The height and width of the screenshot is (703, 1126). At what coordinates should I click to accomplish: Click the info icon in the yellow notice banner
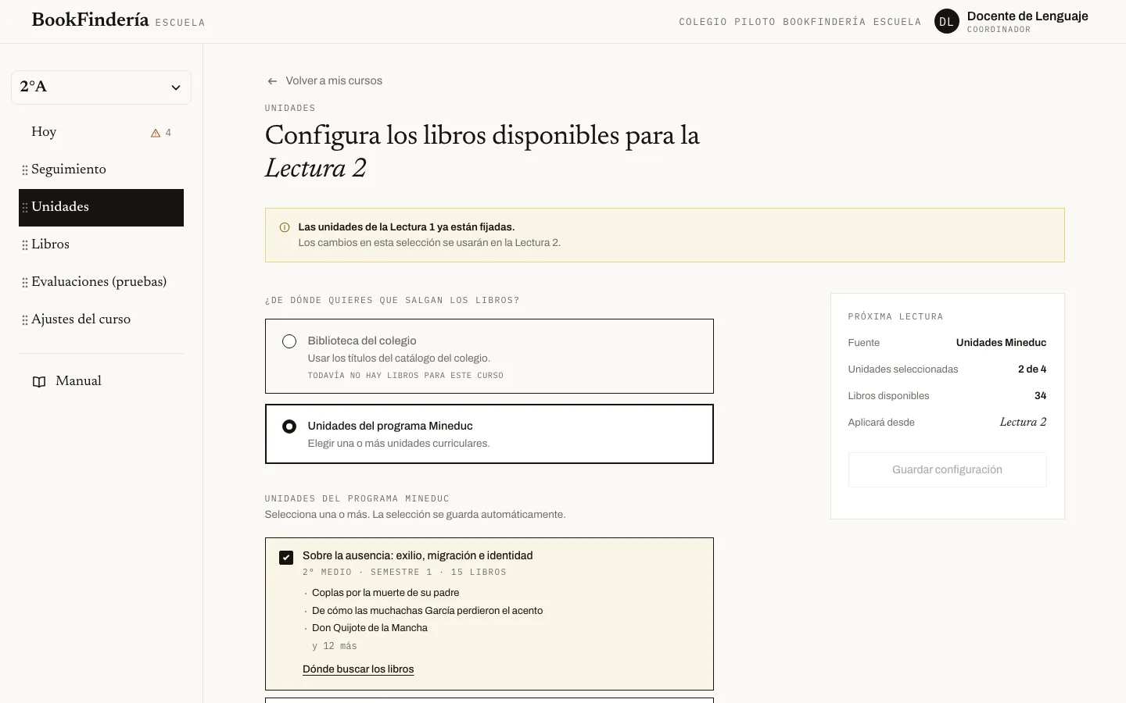[285, 227]
